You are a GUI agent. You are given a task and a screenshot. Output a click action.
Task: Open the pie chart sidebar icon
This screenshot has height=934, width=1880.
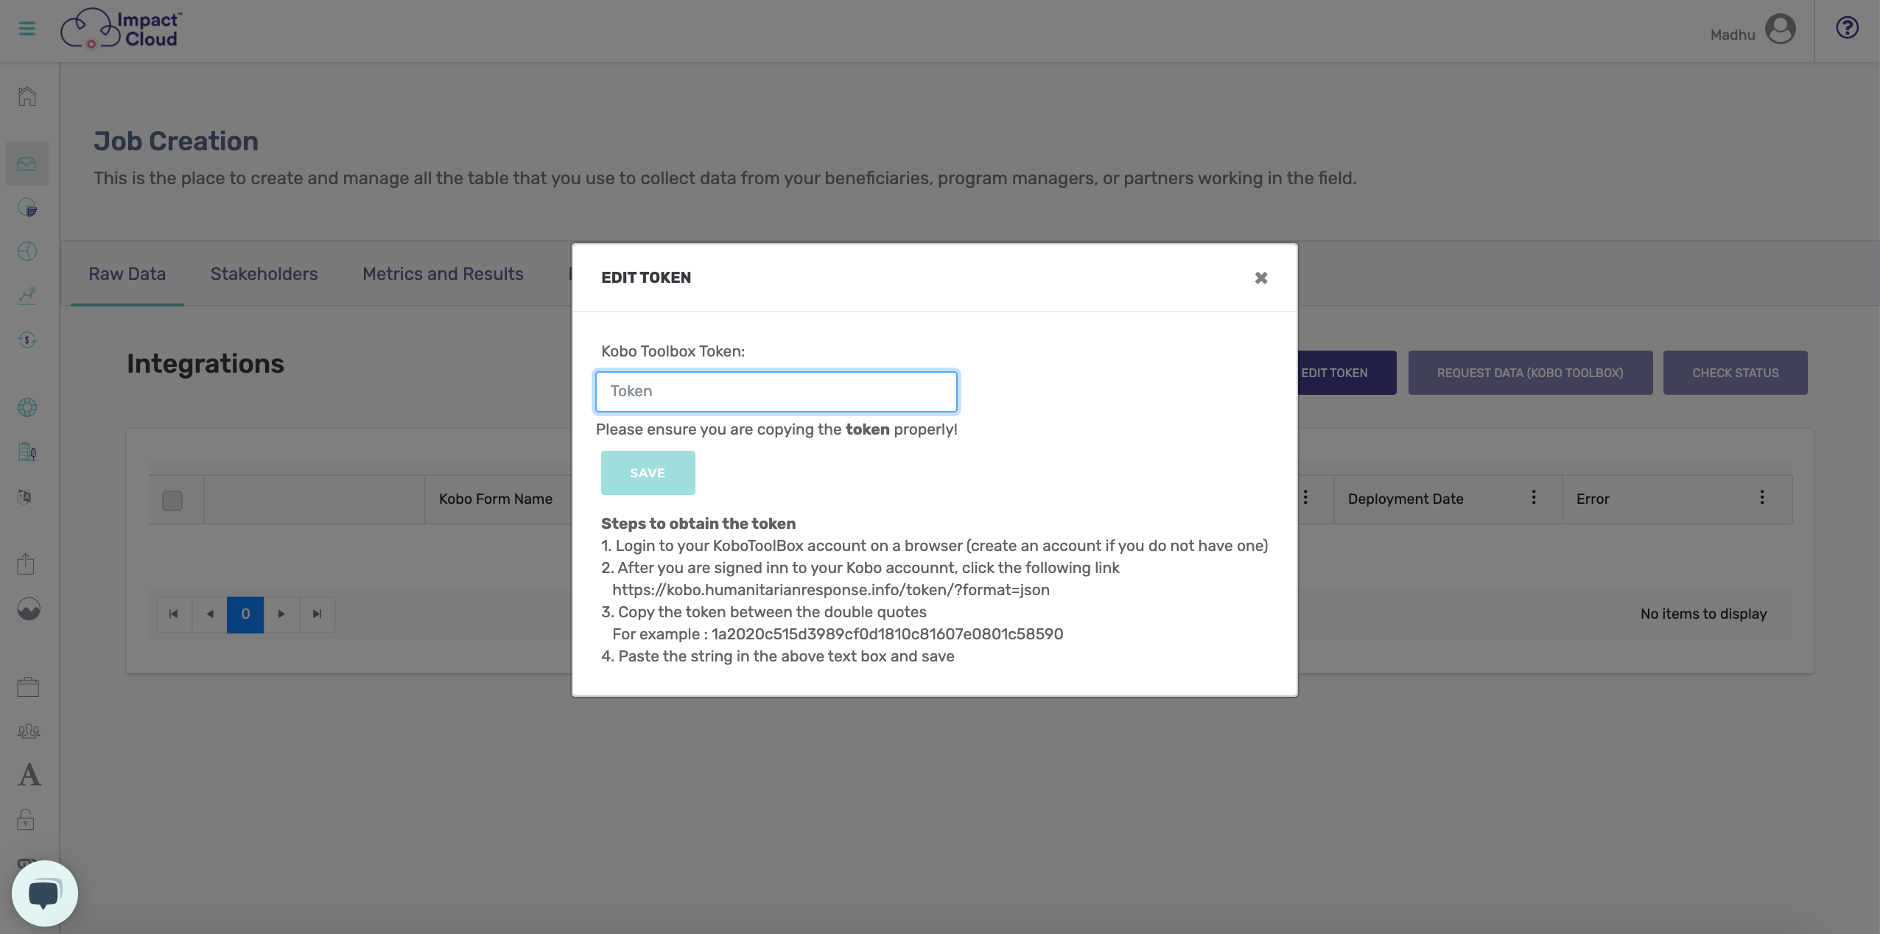tap(27, 252)
